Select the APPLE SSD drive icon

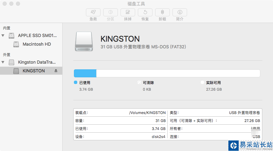(x=12, y=36)
